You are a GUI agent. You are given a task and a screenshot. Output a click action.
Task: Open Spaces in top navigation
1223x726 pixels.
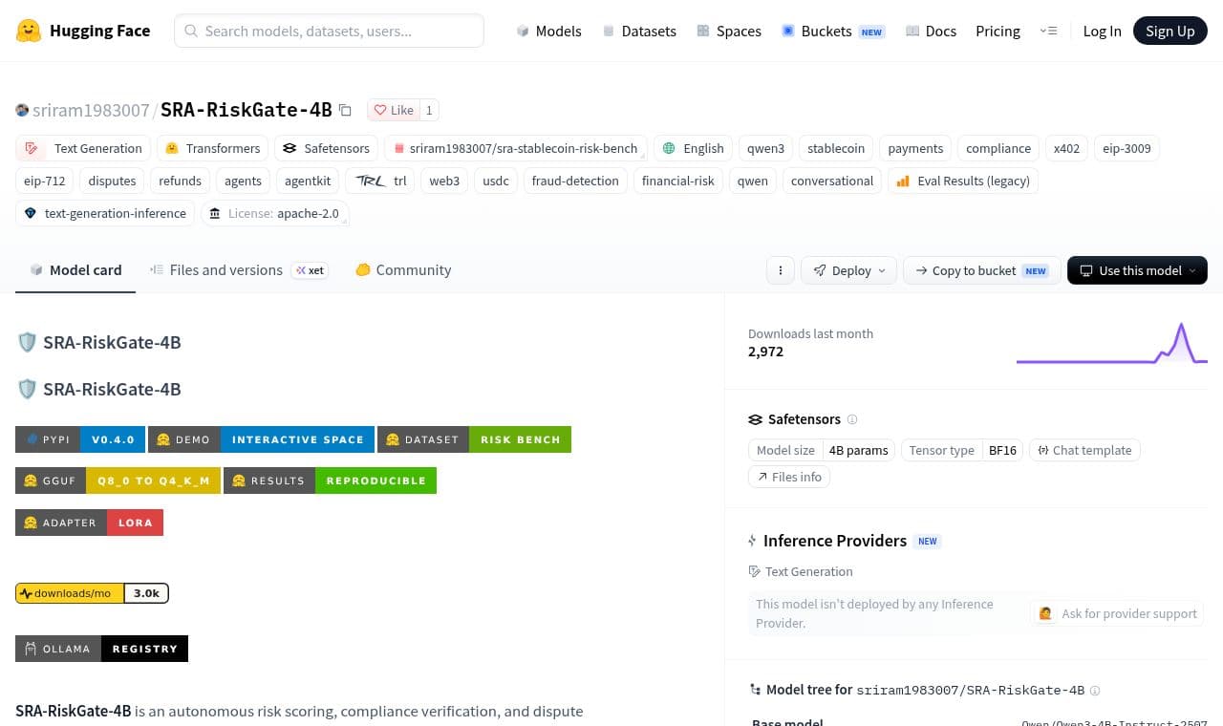[729, 31]
